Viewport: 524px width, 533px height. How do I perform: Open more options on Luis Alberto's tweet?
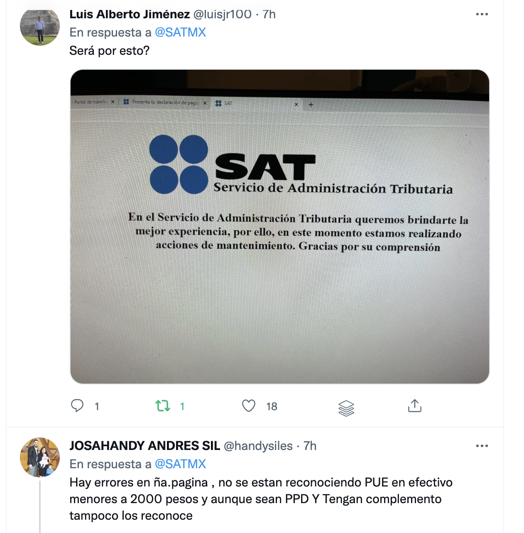click(x=482, y=14)
